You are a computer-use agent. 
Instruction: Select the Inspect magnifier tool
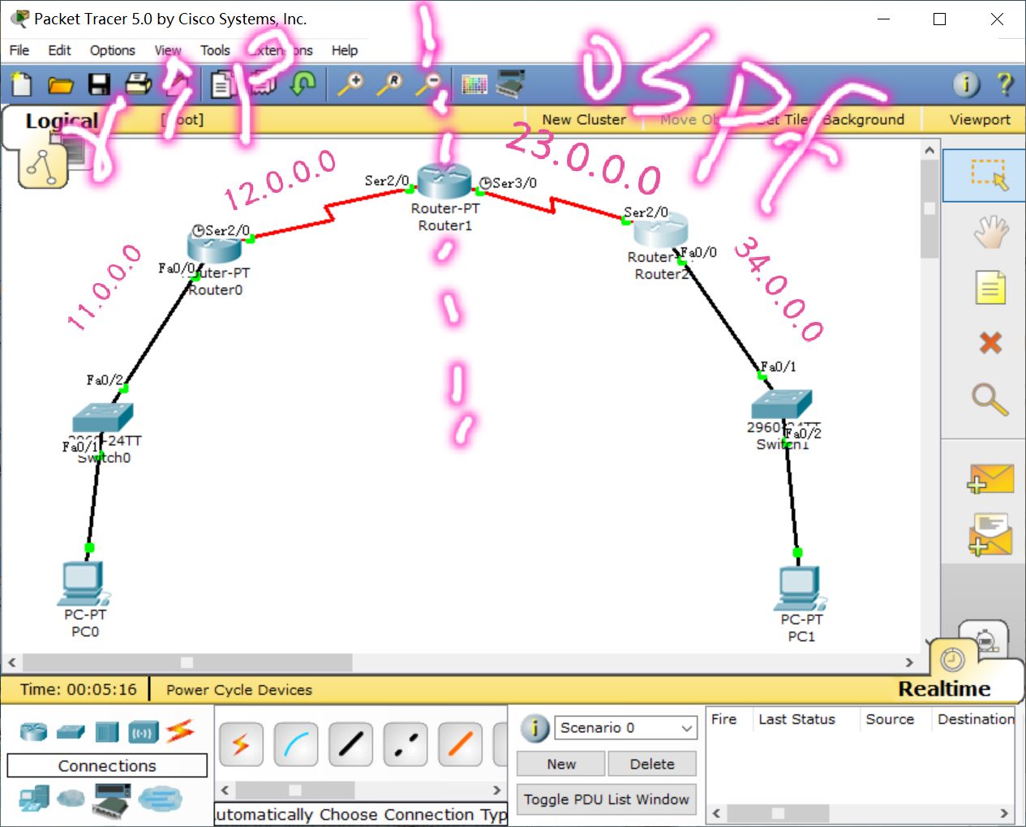990,396
